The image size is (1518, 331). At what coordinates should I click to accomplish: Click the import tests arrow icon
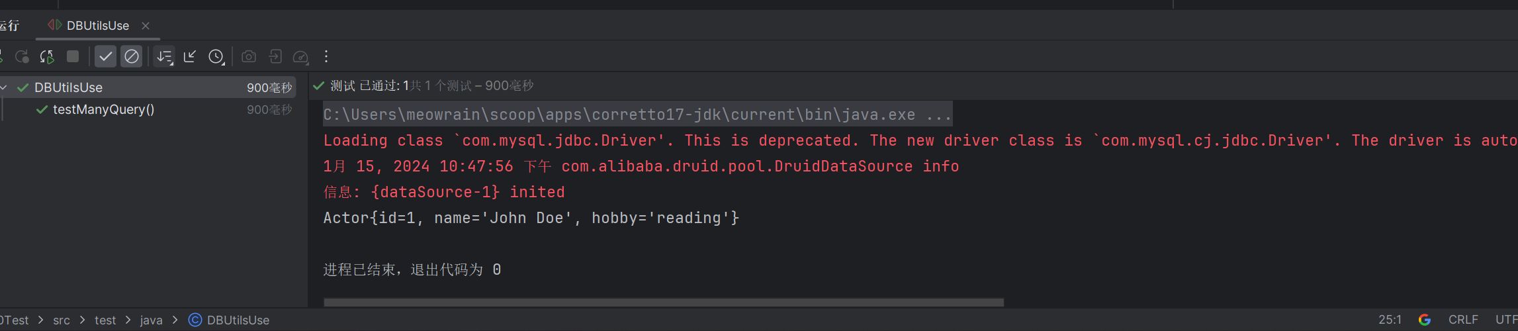coord(275,57)
